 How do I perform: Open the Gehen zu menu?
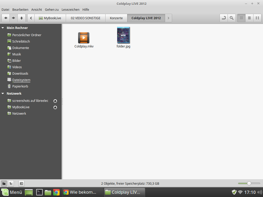(52, 9)
